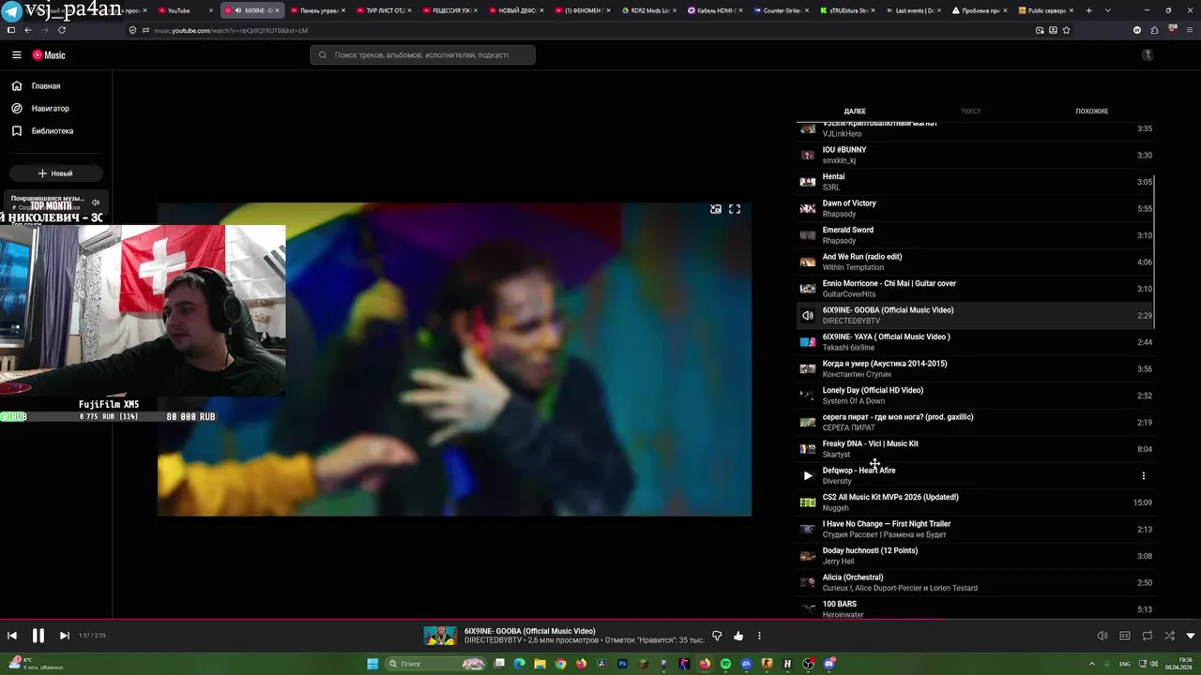Mute the player volume
This screenshot has height=675, width=1201.
pos(1102,636)
